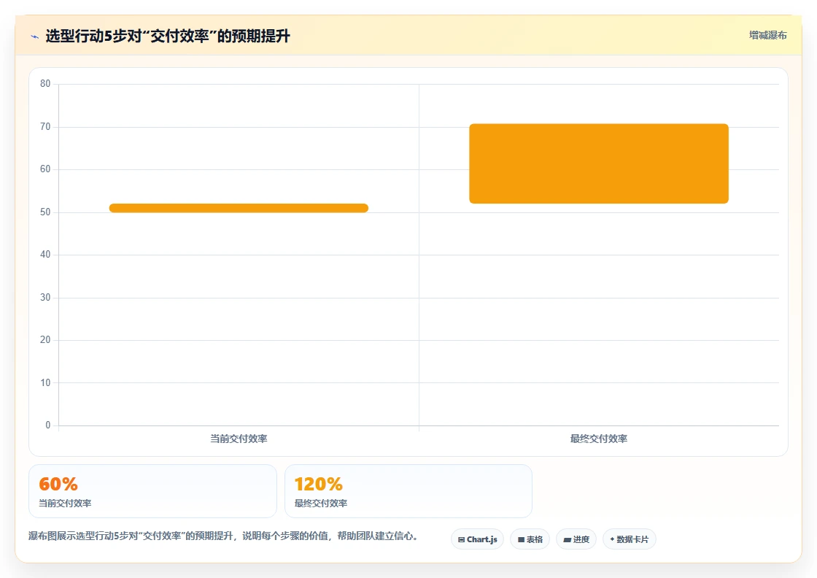Open the 120% 最终交付效率 stat card
The height and width of the screenshot is (578, 817).
click(408, 491)
